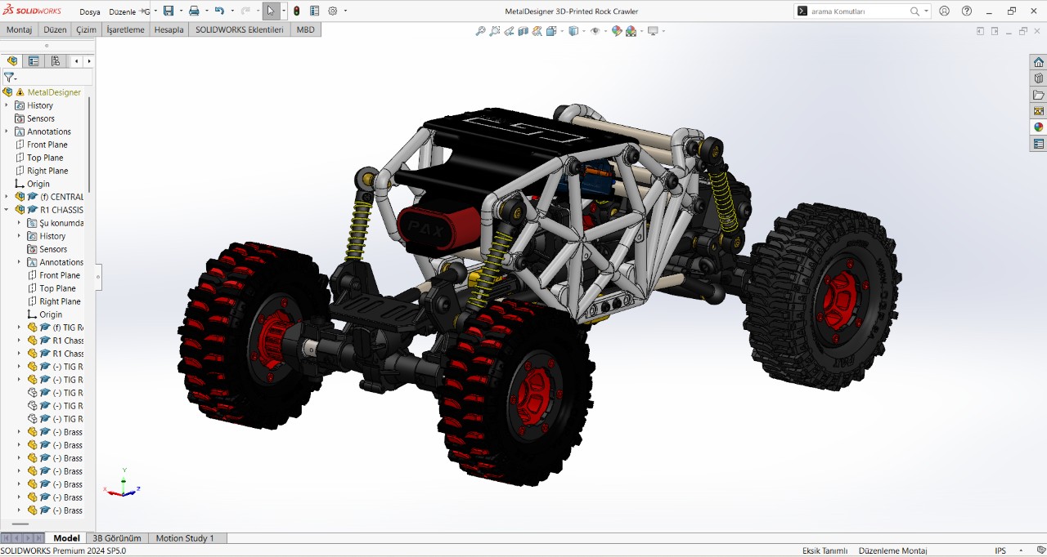1047x557 pixels.
Task: Open the File Explorer task pane icon
Action: (1039, 95)
